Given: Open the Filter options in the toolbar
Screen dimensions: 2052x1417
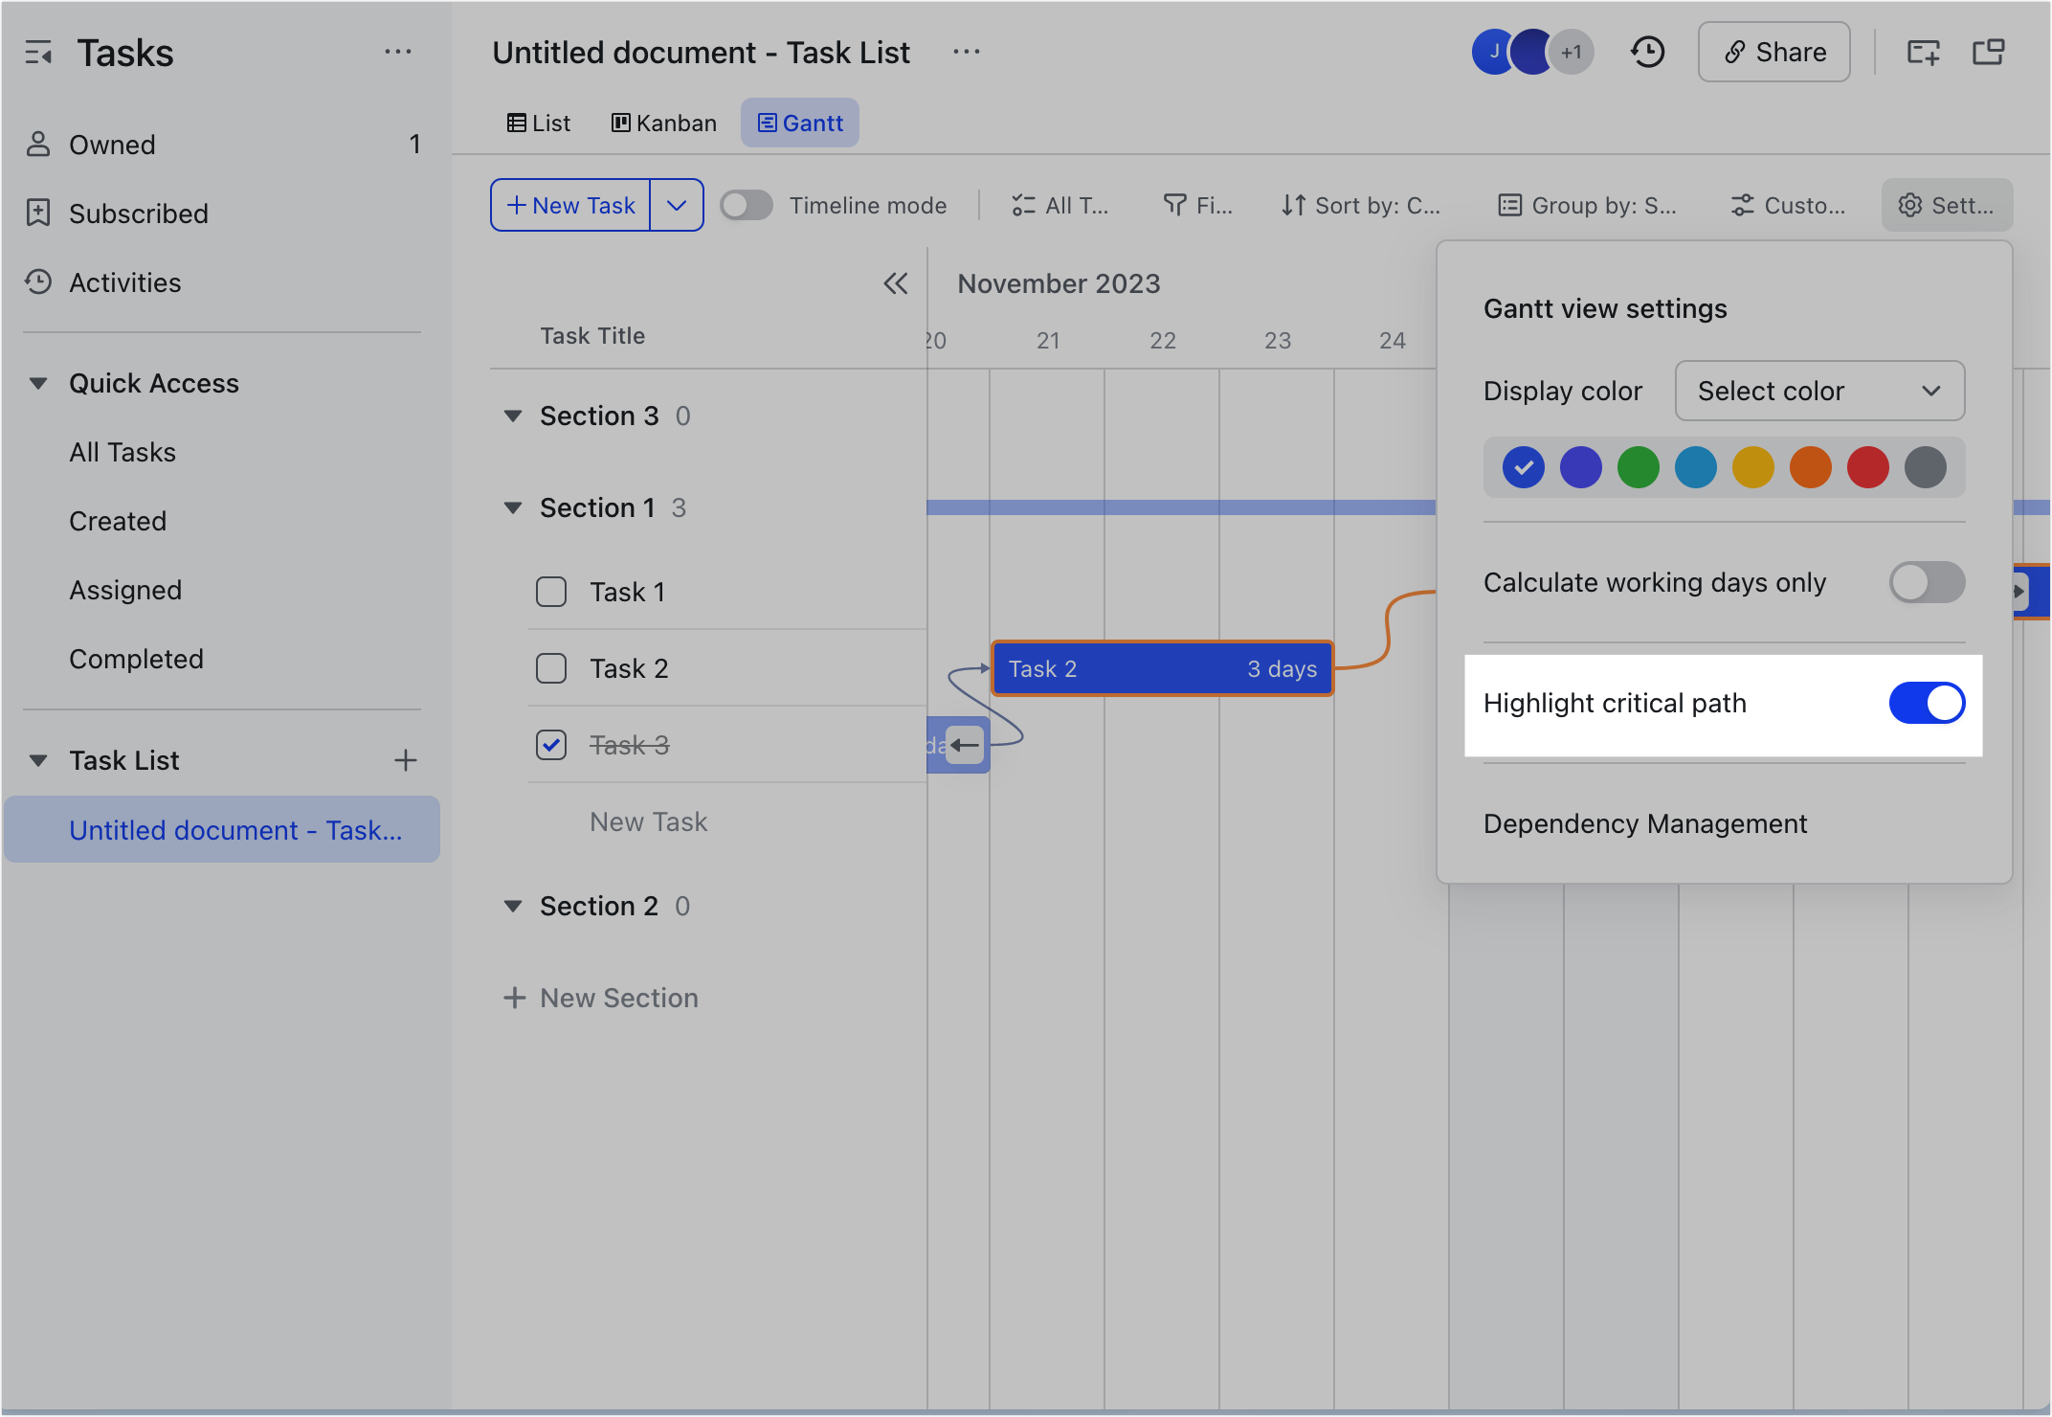Looking at the screenshot, I should point(1198,205).
